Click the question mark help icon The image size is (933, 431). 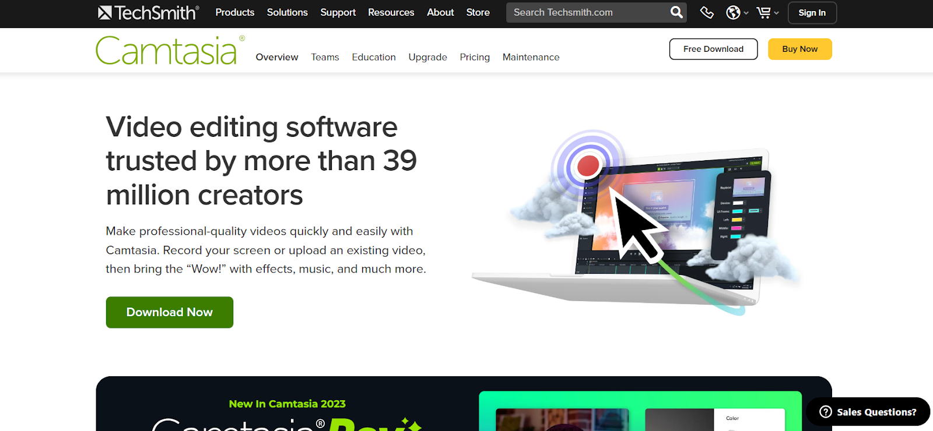(x=826, y=412)
